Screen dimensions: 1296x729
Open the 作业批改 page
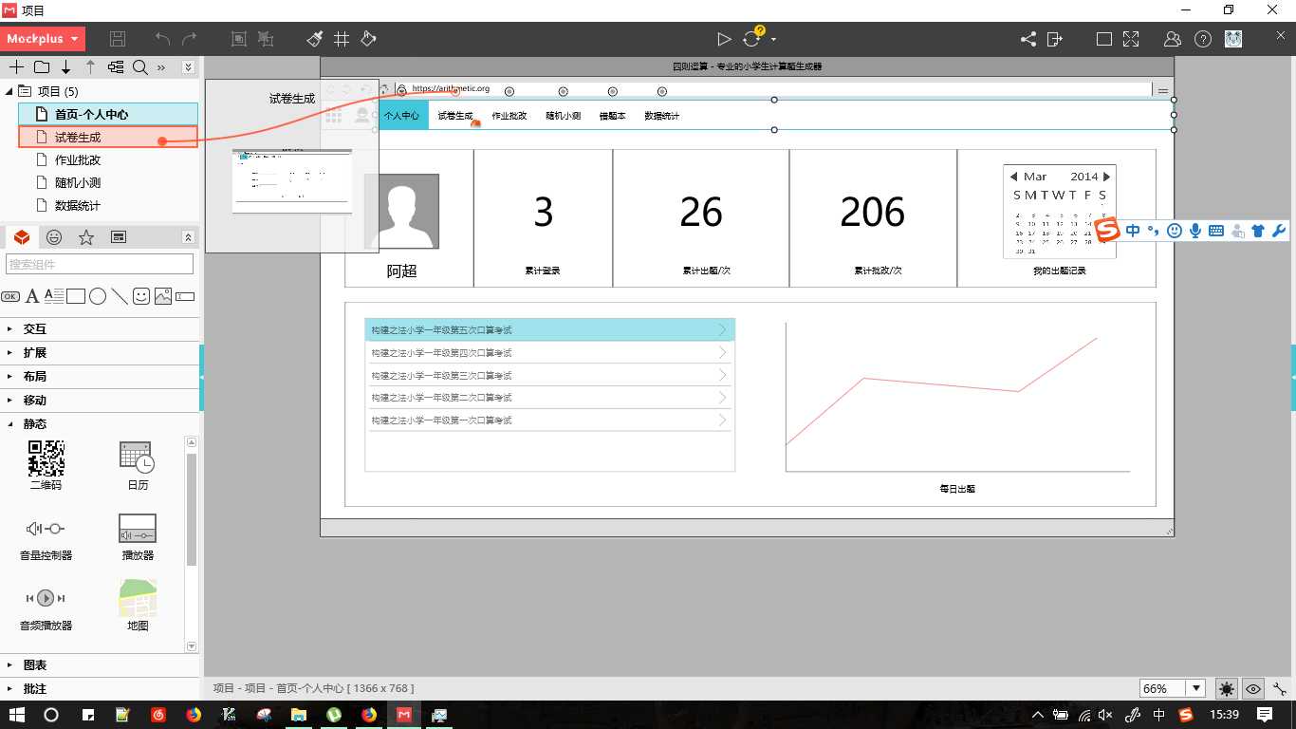[78, 159]
